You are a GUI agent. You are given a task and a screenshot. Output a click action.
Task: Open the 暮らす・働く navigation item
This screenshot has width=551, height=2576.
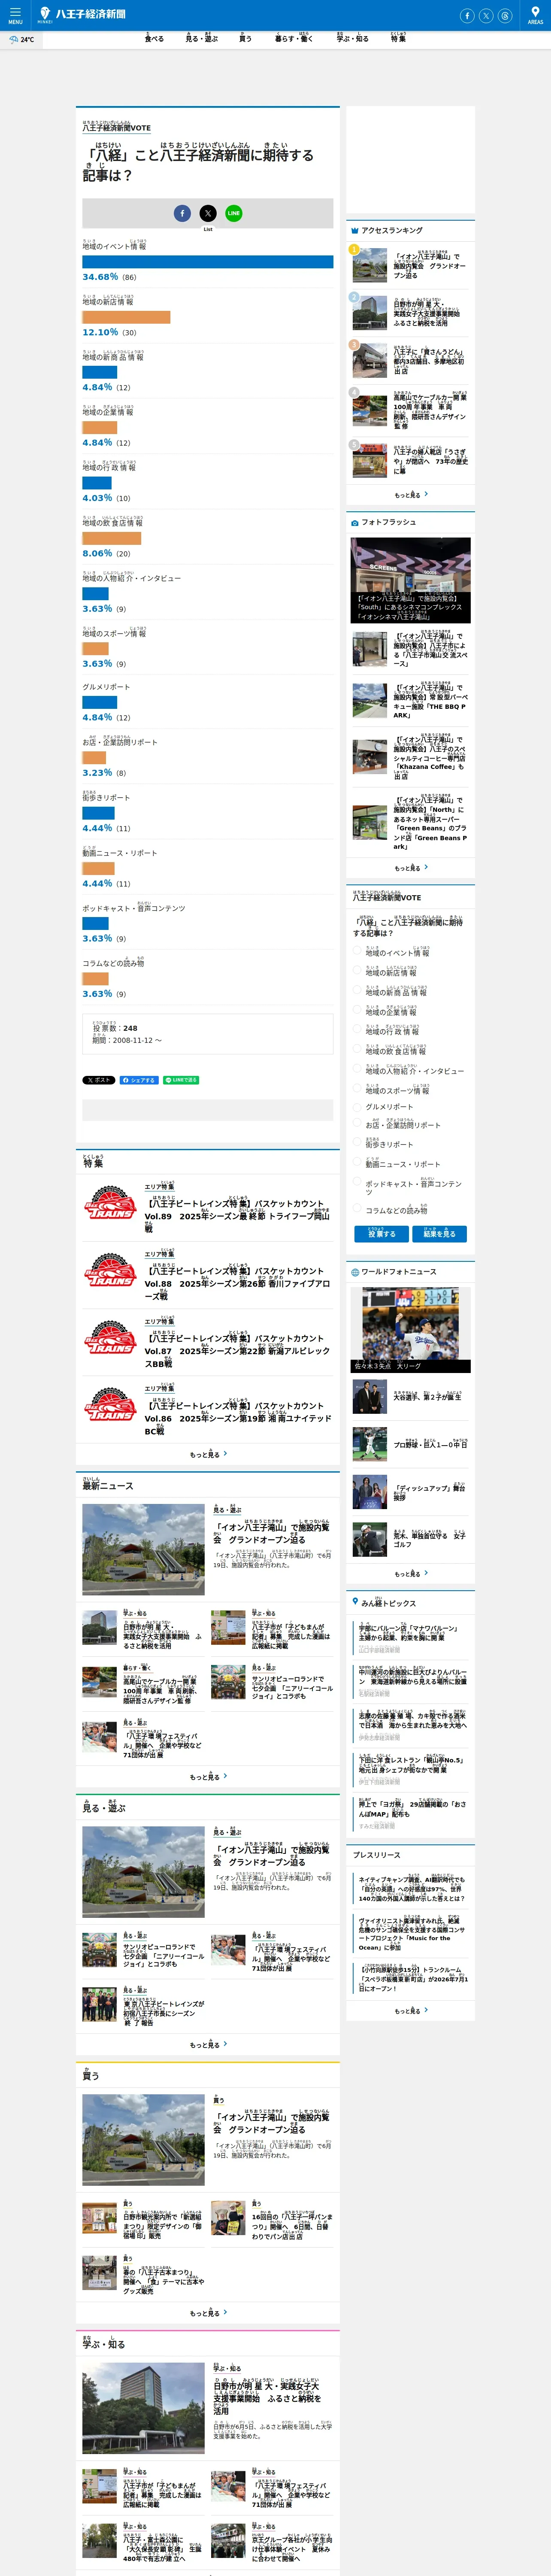[294, 39]
